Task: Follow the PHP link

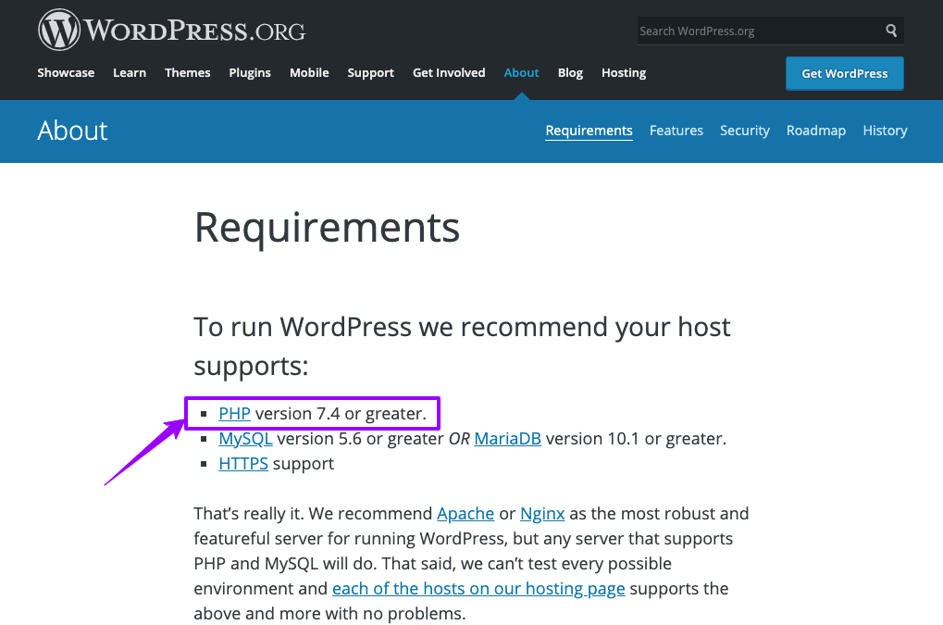Action: point(234,414)
